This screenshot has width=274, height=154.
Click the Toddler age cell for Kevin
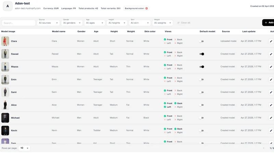click(x=97, y=130)
